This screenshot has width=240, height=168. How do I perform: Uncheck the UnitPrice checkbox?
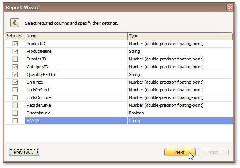[15, 82]
